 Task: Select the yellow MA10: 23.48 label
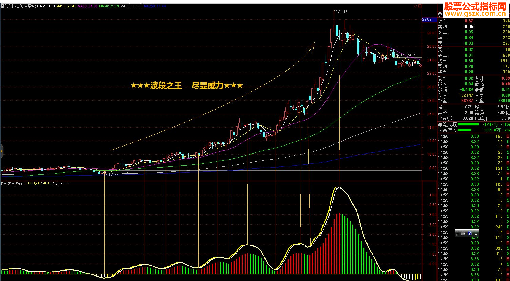(x=66, y=6)
